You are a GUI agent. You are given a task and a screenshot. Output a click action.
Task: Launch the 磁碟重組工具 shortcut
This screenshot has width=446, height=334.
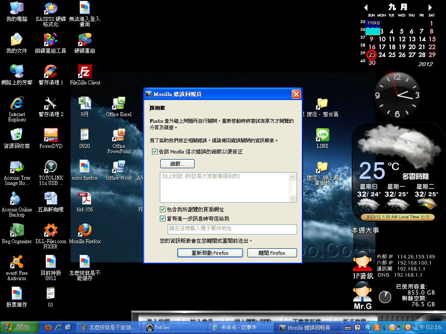[x=51, y=43]
